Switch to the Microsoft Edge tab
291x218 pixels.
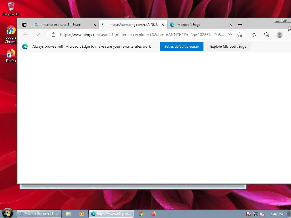click(x=200, y=25)
